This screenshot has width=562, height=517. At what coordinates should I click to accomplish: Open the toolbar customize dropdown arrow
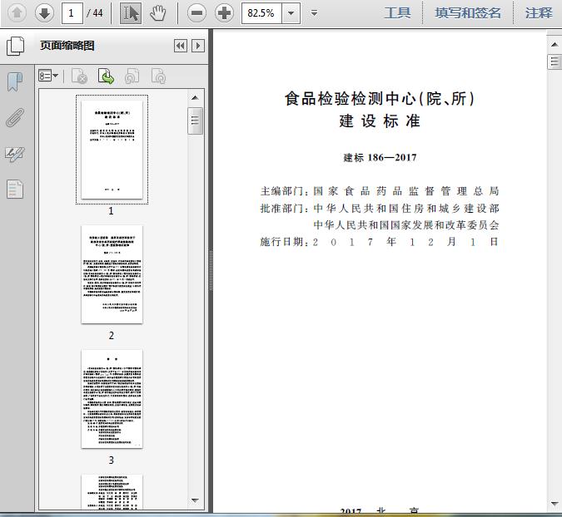[x=315, y=13]
